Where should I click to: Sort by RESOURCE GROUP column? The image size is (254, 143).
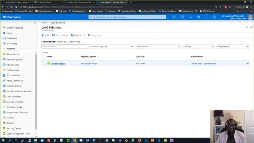(88, 57)
